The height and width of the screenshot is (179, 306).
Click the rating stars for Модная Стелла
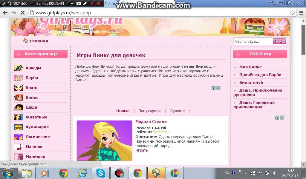[162, 132]
